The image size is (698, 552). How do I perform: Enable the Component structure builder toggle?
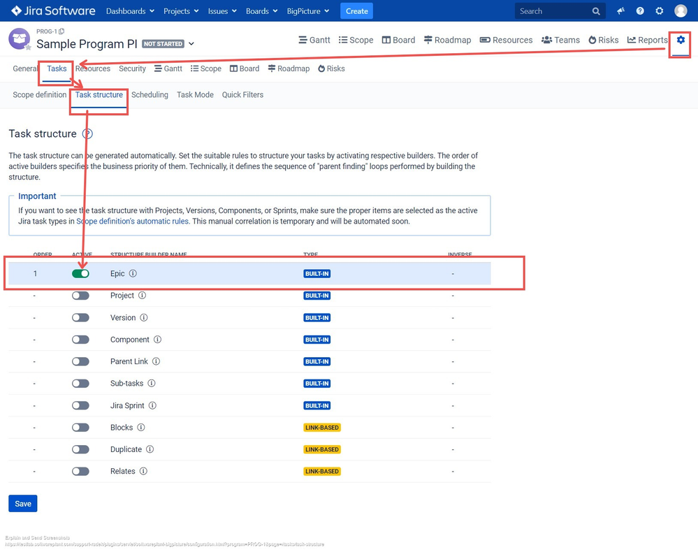pos(80,339)
